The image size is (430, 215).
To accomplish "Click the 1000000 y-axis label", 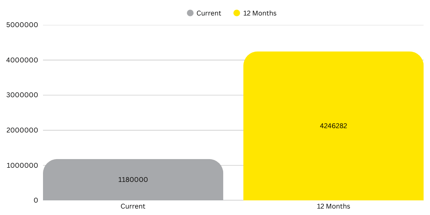I will click(22, 166).
